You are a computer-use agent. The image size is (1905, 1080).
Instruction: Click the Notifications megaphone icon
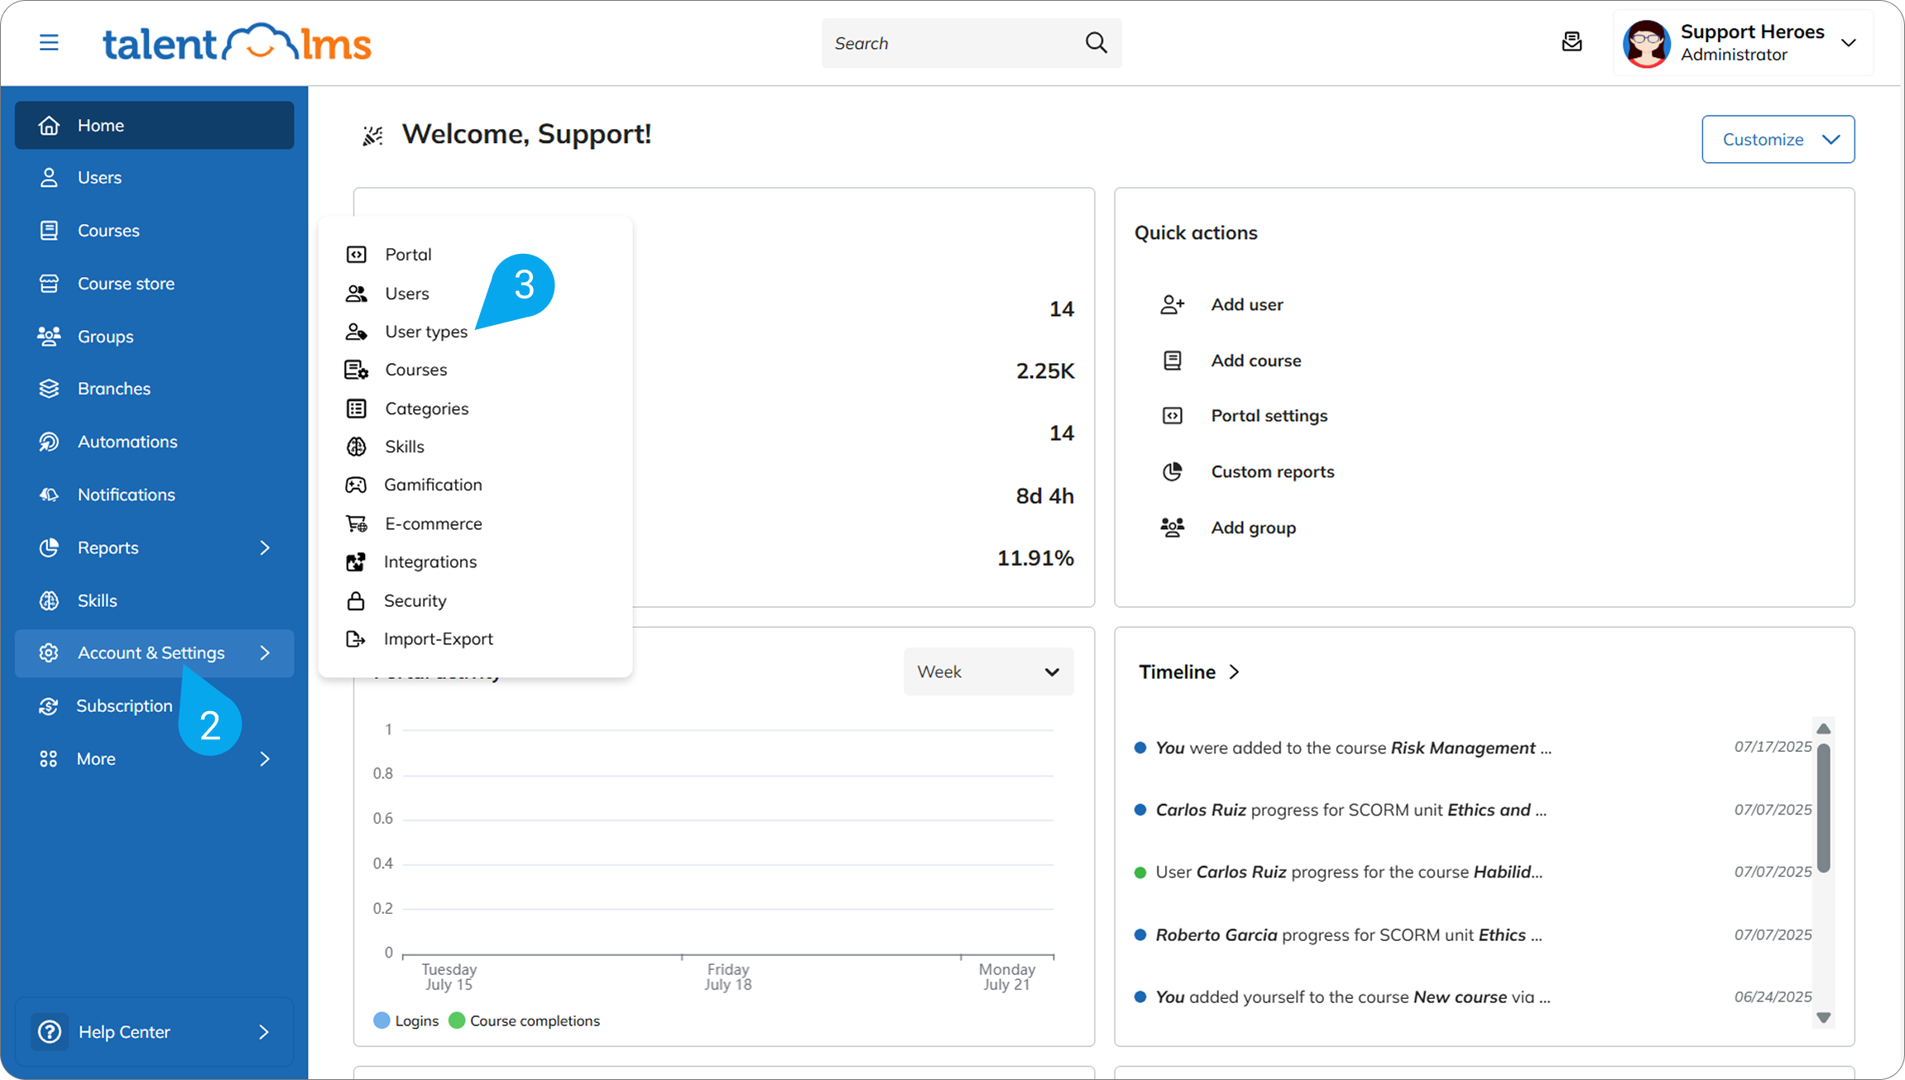coord(49,495)
